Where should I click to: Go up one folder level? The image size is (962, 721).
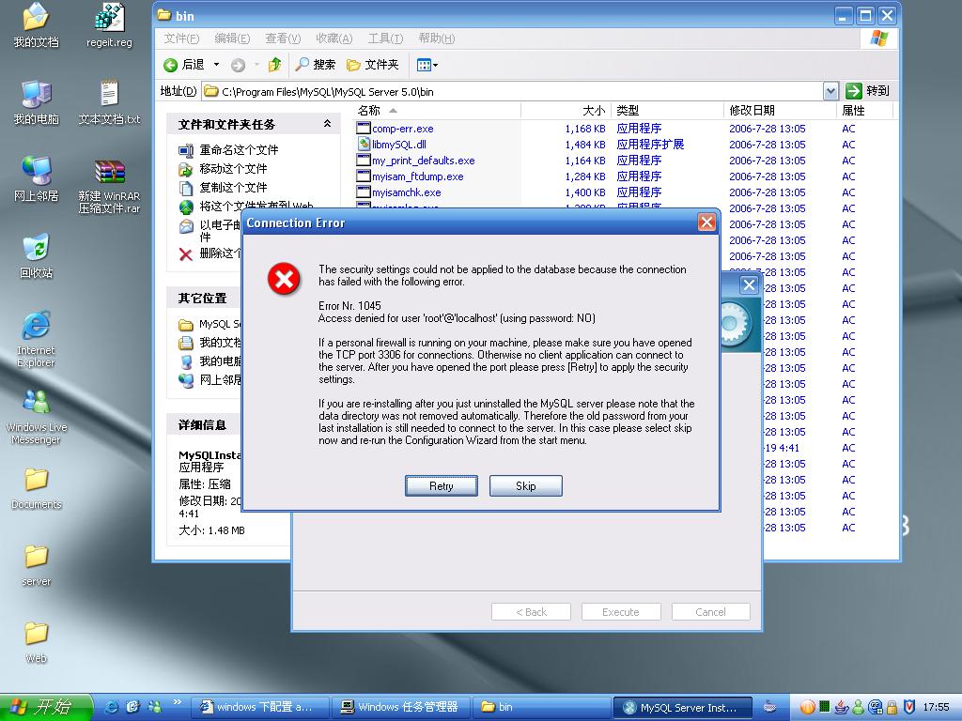[275, 65]
